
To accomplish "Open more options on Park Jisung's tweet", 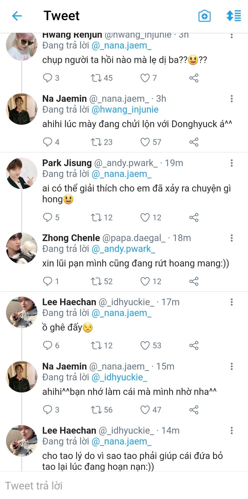I will click(x=232, y=163).
